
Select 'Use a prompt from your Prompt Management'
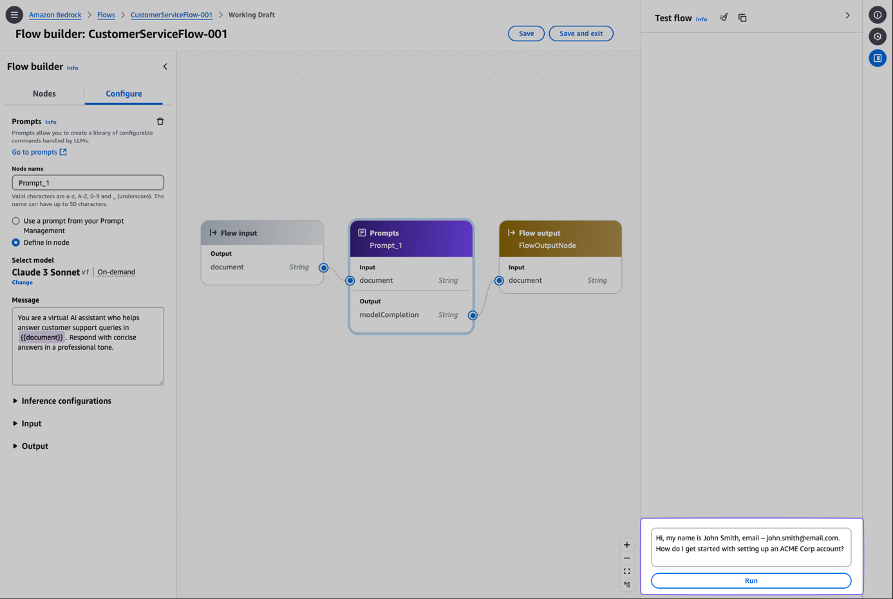pos(16,221)
